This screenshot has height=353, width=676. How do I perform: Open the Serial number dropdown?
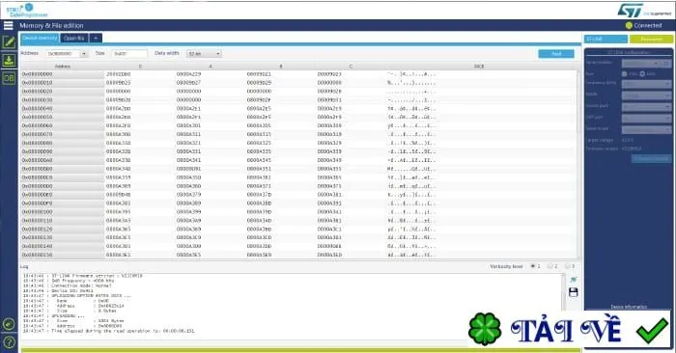pos(641,64)
